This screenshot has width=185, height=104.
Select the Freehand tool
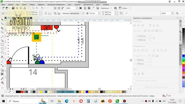coord(2,37)
